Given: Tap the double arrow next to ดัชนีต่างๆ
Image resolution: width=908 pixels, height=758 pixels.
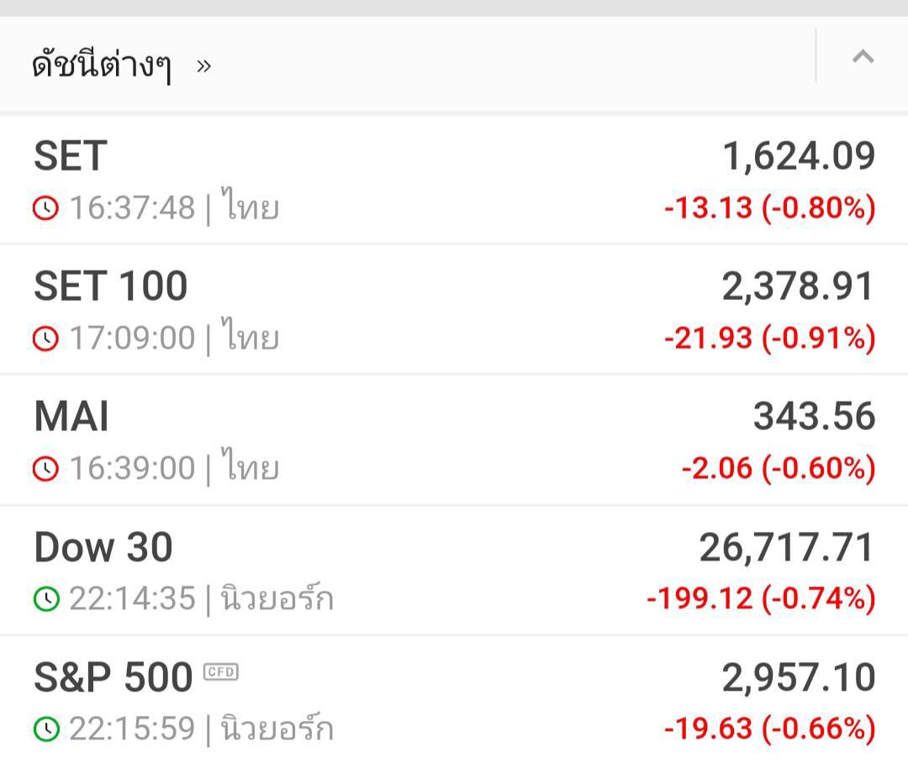Looking at the screenshot, I should click(203, 66).
